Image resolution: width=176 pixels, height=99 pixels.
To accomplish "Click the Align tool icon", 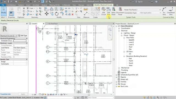I will tap(46, 9).
